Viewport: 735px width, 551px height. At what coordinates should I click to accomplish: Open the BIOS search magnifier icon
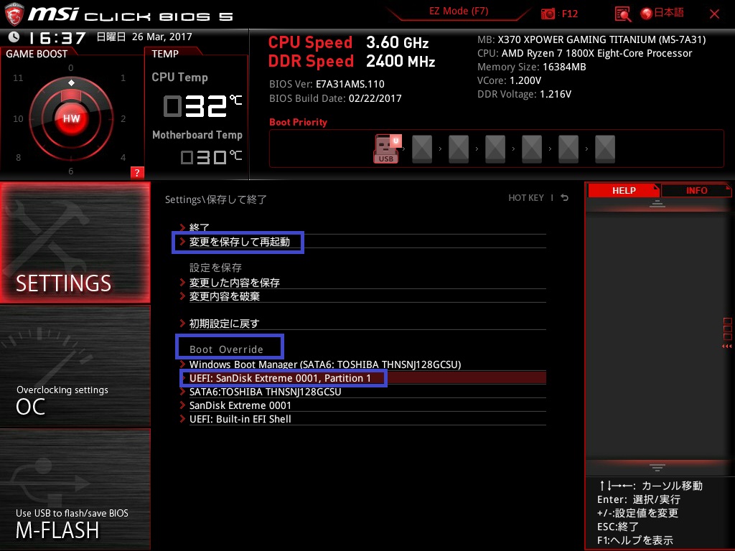pos(622,14)
